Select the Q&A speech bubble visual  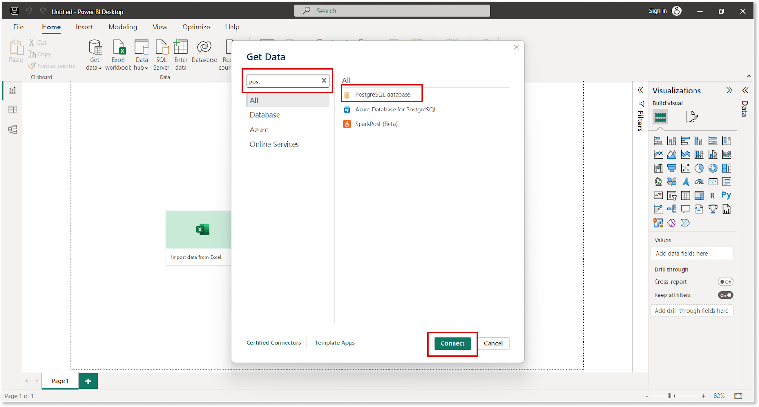pyautogui.click(x=685, y=209)
